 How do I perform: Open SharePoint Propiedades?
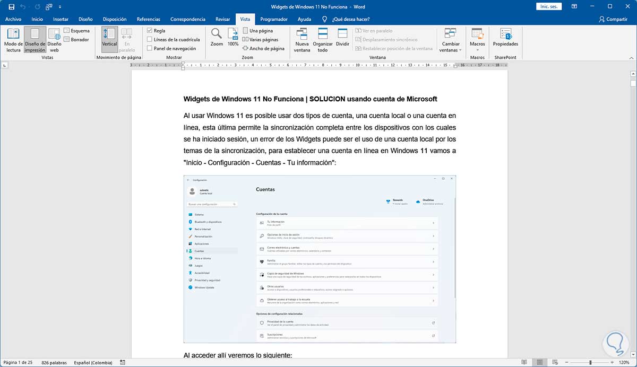[x=505, y=38]
